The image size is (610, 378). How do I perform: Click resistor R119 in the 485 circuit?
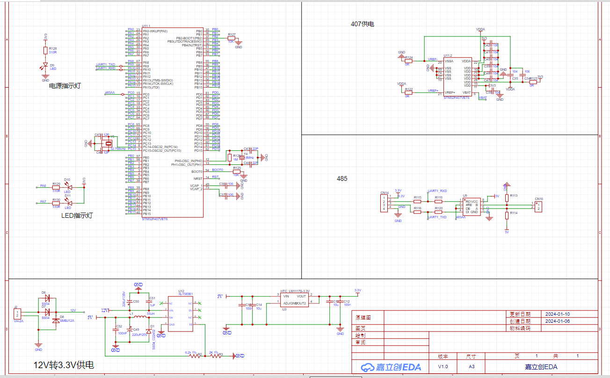[x=438, y=201]
